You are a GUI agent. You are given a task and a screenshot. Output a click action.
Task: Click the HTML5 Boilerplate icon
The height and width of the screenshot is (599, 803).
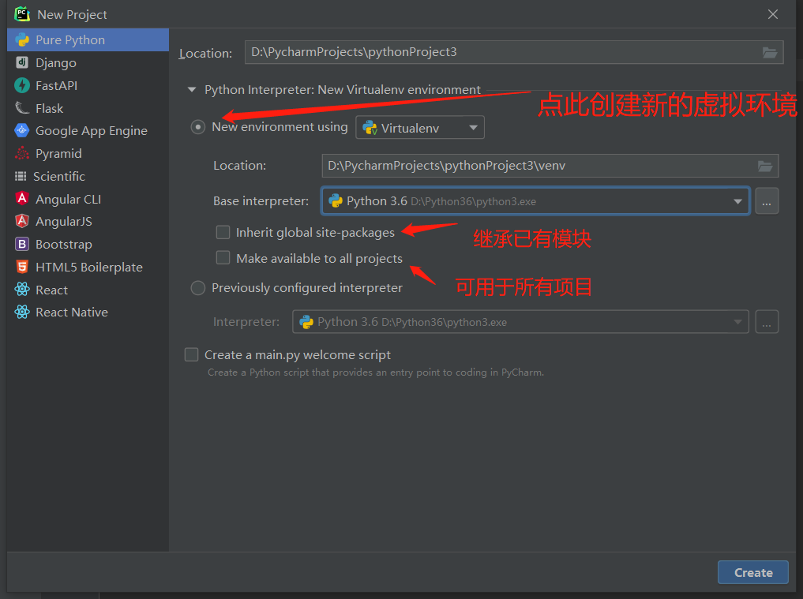(22, 267)
